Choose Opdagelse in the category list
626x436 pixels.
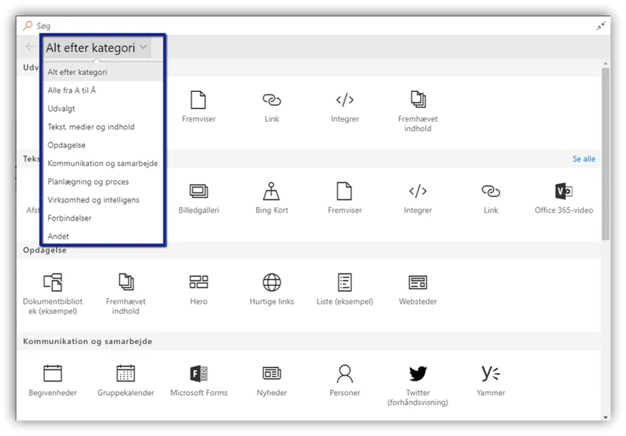pos(103,145)
